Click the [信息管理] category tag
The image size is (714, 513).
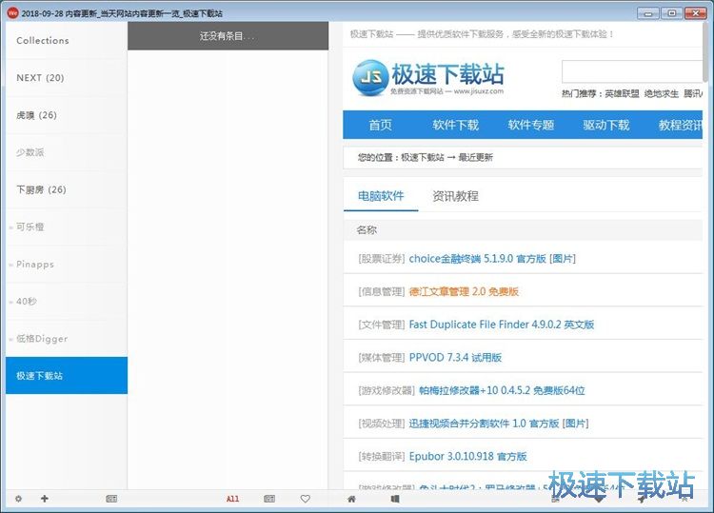(x=382, y=291)
